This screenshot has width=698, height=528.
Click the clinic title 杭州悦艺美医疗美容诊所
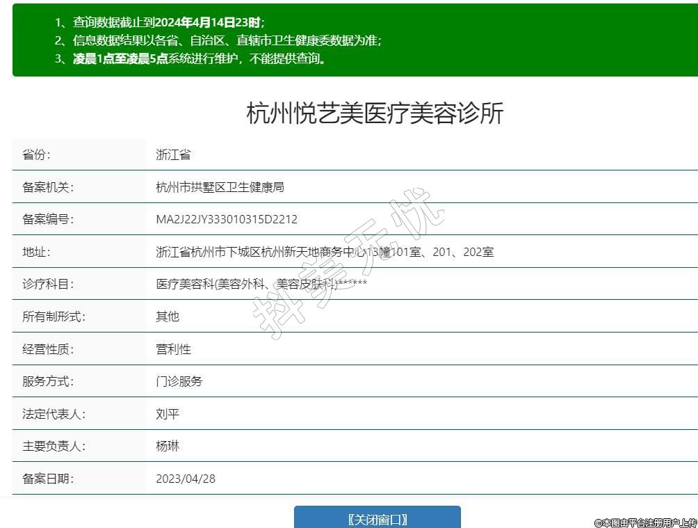[x=375, y=113]
